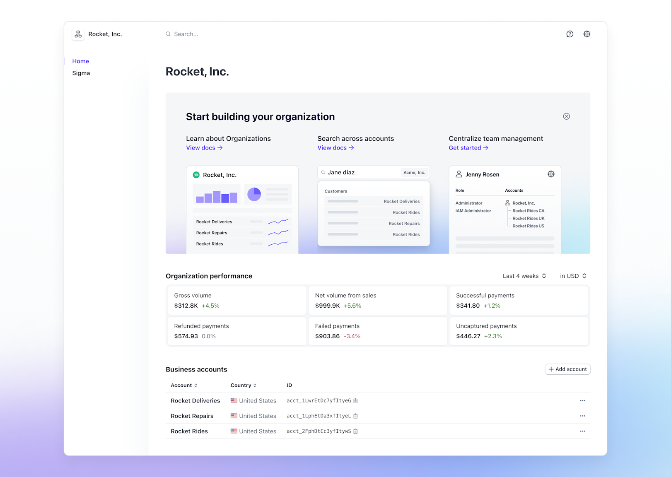This screenshot has width=671, height=477.
Task: Select Home in the sidebar
Action: (80, 61)
